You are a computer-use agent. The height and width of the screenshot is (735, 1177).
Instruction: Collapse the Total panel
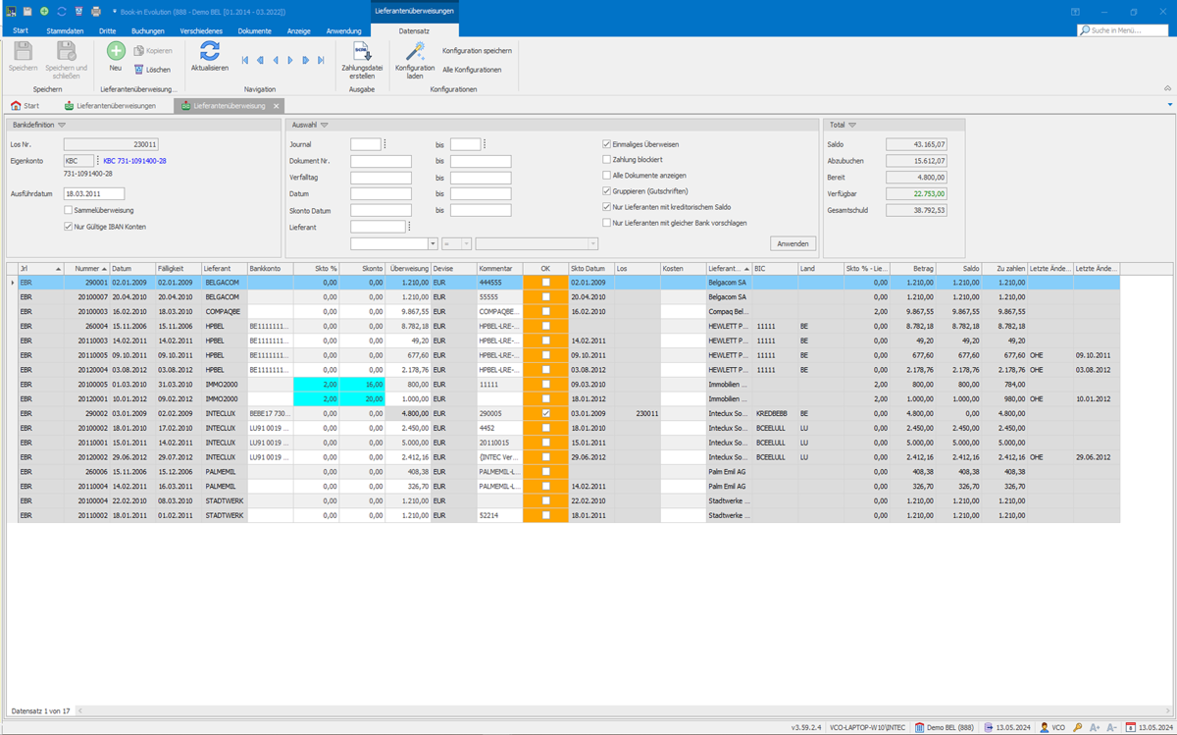pos(852,126)
